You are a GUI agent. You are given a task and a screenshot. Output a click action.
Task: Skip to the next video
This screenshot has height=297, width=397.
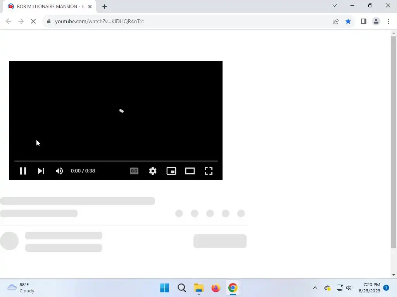point(41,171)
